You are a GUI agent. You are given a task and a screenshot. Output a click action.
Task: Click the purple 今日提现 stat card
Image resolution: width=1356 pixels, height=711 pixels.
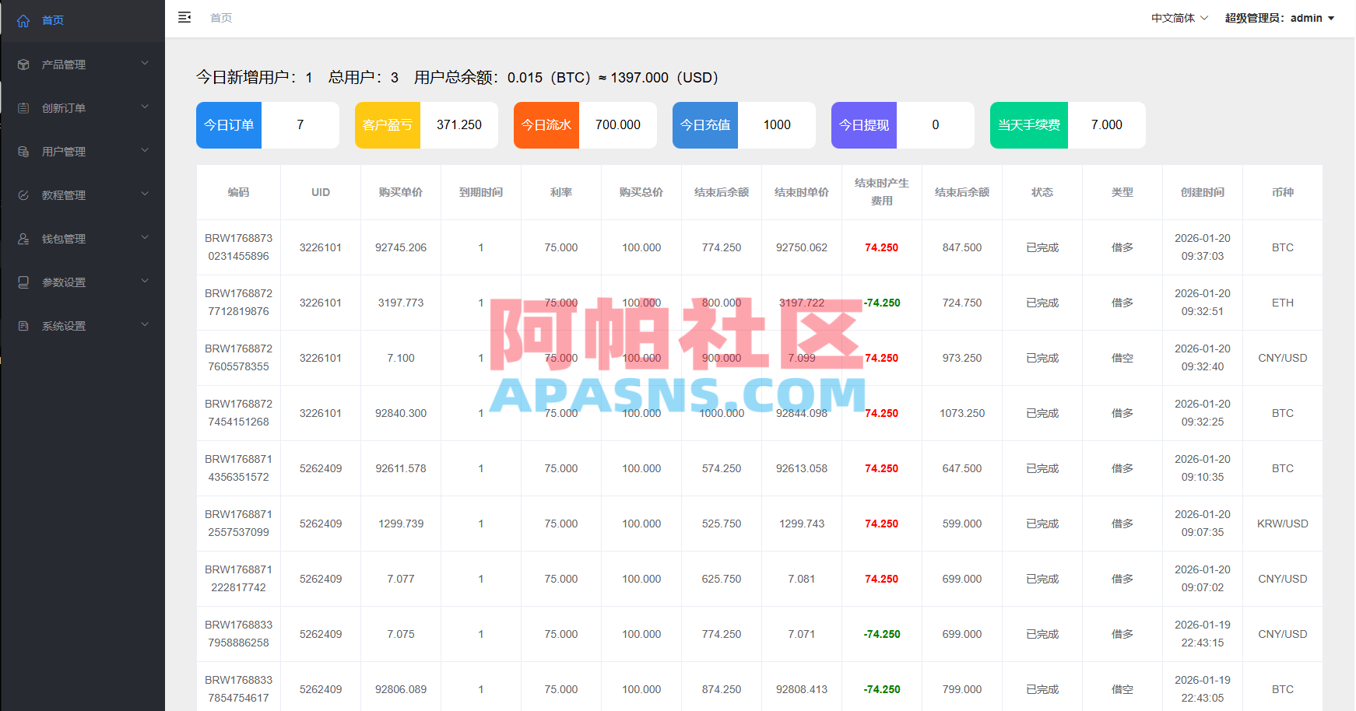tap(903, 125)
